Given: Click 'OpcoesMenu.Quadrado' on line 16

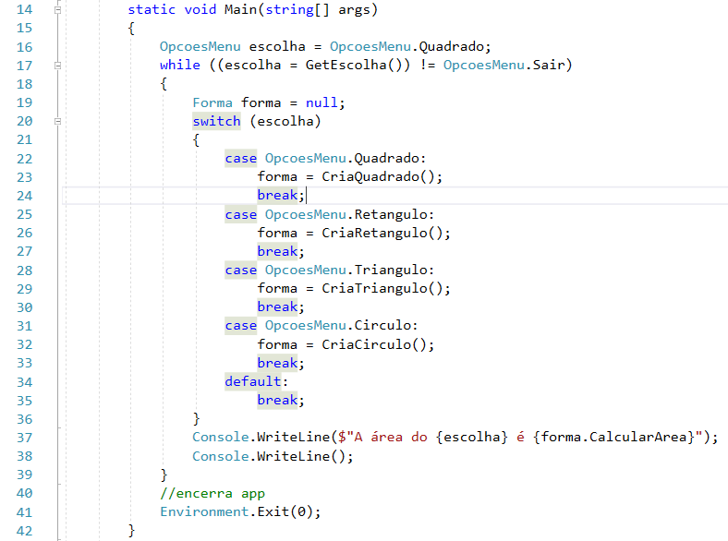Looking at the screenshot, I should coord(406,47).
